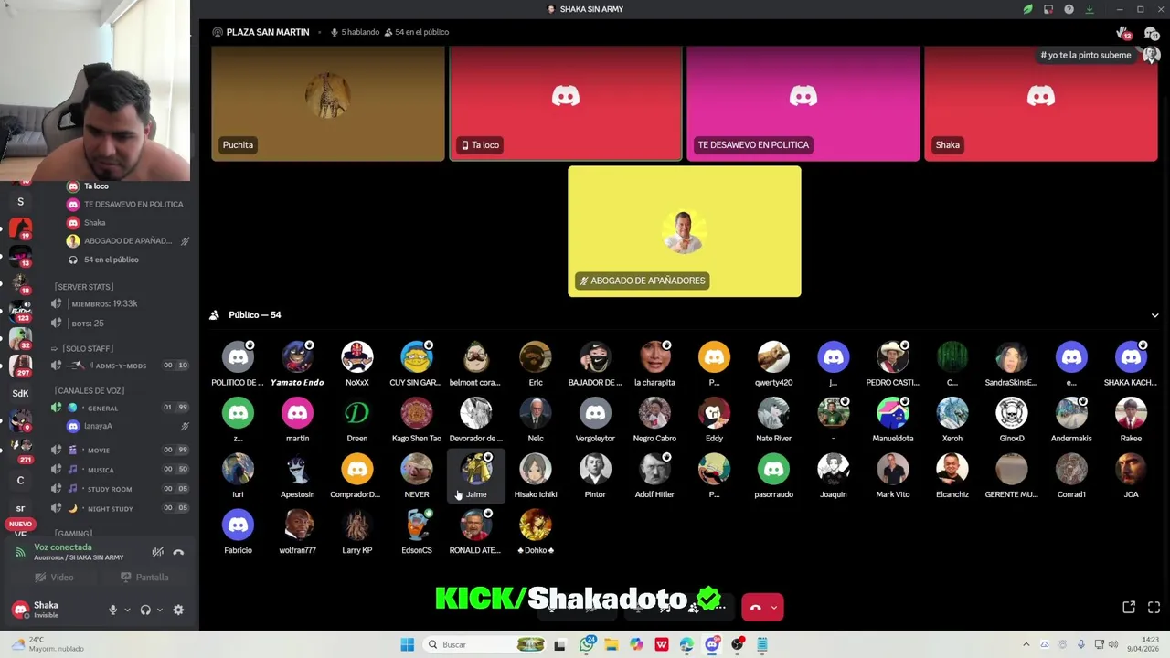Open the stage chat icon with 11 badge
The height and width of the screenshot is (658, 1170).
pyautogui.click(x=1151, y=33)
